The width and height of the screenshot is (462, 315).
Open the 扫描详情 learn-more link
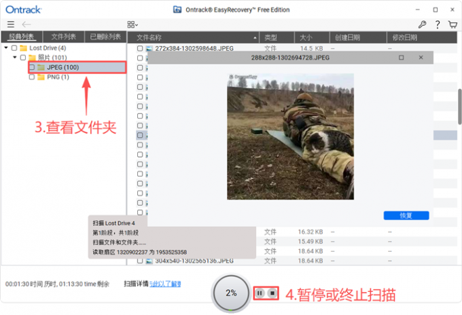tap(165, 284)
